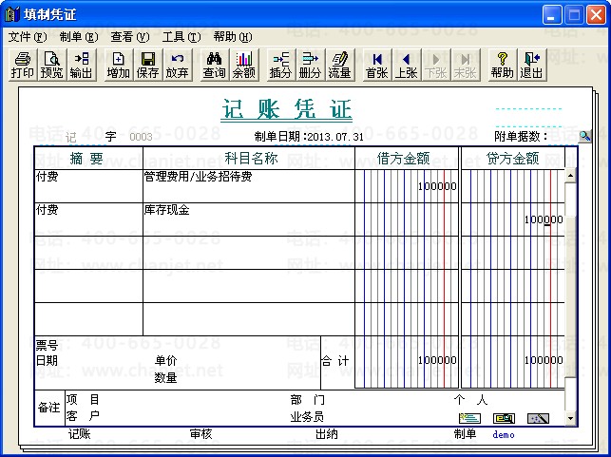Click the last gray icon at voucher bottom

(538, 418)
